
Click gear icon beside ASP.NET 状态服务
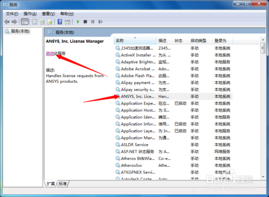[118, 151]
